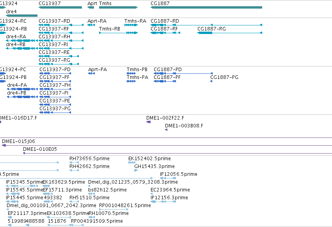Click feature DME1-003B08.F
Image resolution: width=332 pixels, height=227 pixels.
pyautogui.click(x=166, y=130)
